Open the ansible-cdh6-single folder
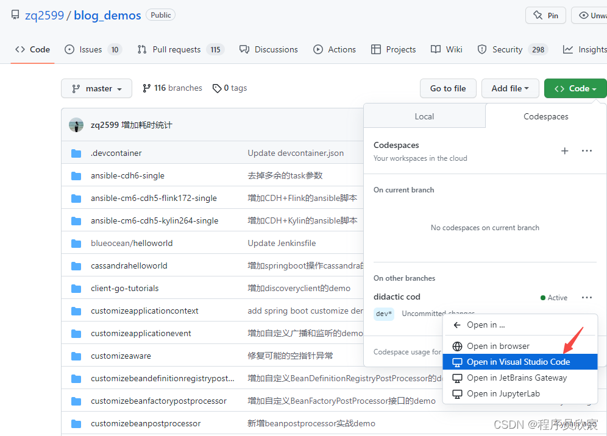607x436 pixels. (x=128, y=175)
